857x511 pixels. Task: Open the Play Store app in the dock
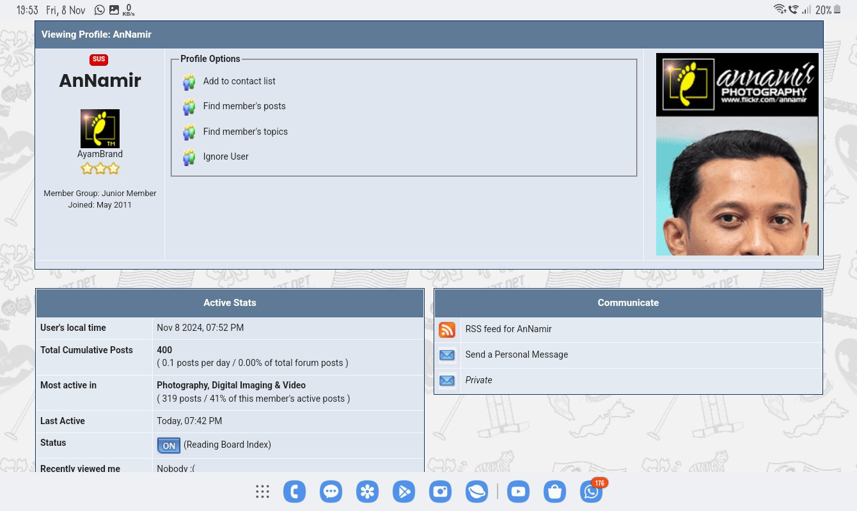coord(404,491)
